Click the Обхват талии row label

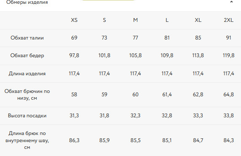coord(27,38)
